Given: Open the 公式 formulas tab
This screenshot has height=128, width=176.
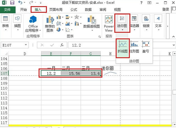Looking at the screenshot, I should click(x=74, y=10).
